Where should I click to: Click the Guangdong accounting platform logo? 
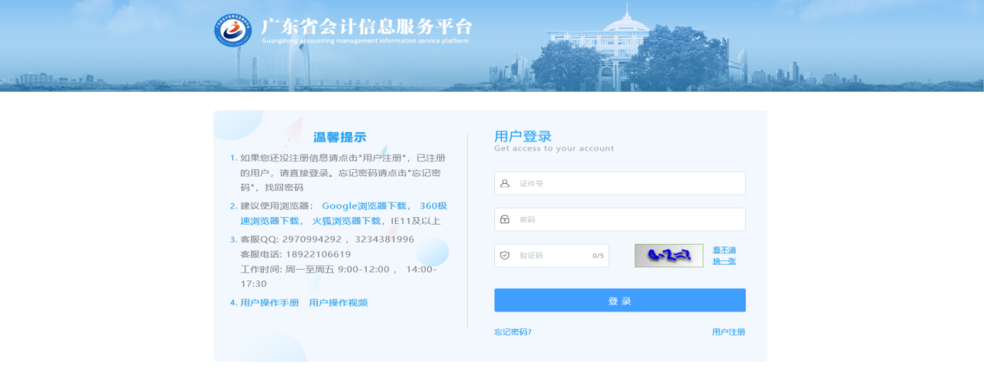[233, 30]
